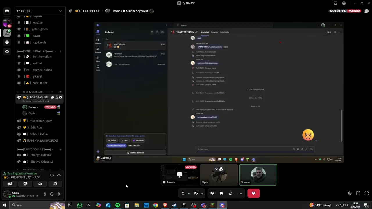This screenshot has height=209, width=372.
Task: Deafen audio with headphones icon
Action: click(x=52, y=194)
